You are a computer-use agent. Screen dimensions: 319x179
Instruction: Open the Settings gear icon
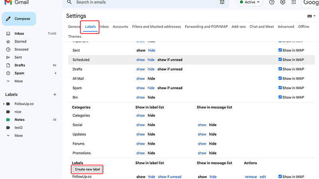(x=283, y=2)
